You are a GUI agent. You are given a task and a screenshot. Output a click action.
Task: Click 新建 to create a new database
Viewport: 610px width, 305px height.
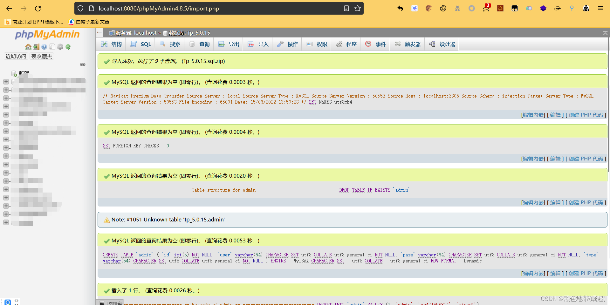[24, 73]
